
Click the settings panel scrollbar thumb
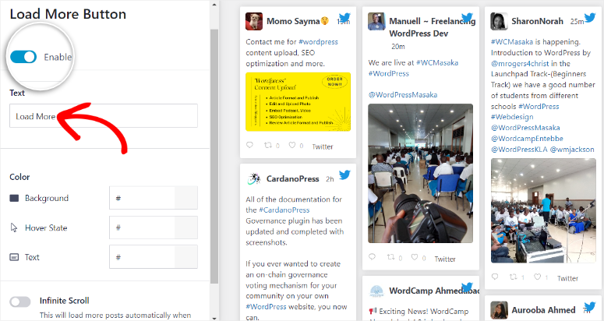(214, 156)
